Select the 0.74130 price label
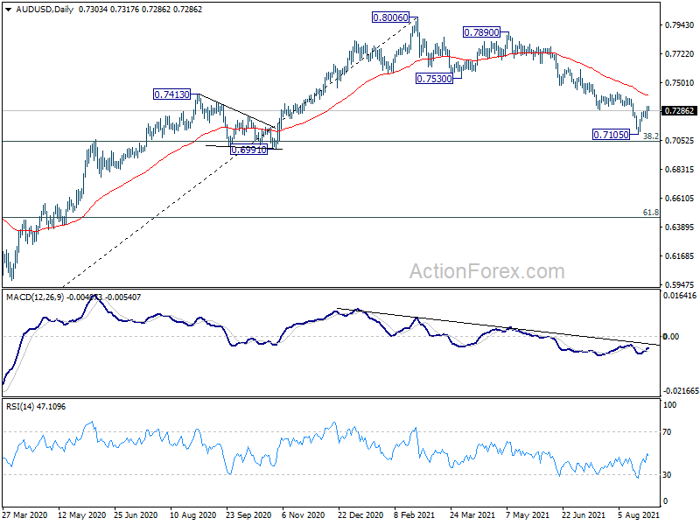This screenshot has width=700, height=525. tap(171, 94)
